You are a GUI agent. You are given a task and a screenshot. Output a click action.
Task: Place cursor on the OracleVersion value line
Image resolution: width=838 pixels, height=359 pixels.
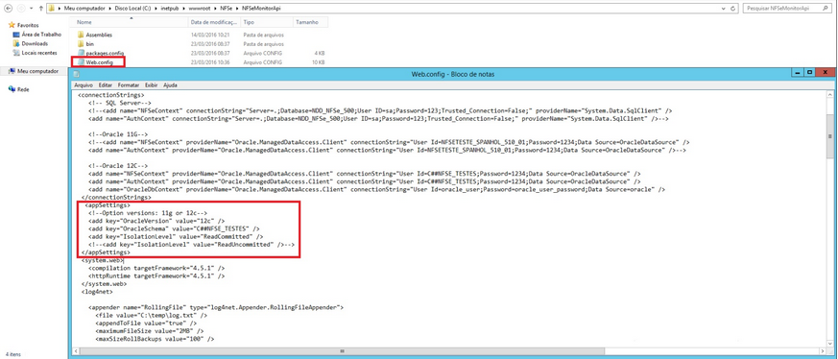pyautogui.click(x=156, y=220)
